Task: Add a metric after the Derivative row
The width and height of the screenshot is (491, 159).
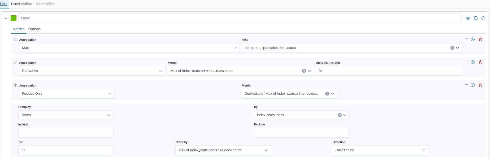Action: coord(472,62)
